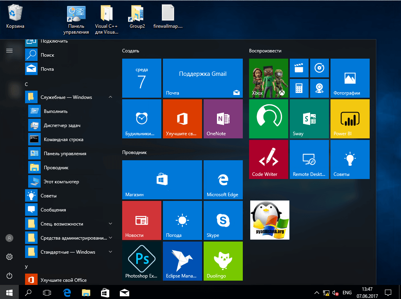Viewport: 401px width, 299px height.
Task: Open the Calculator small tile
Action: [x=299, y=88]
